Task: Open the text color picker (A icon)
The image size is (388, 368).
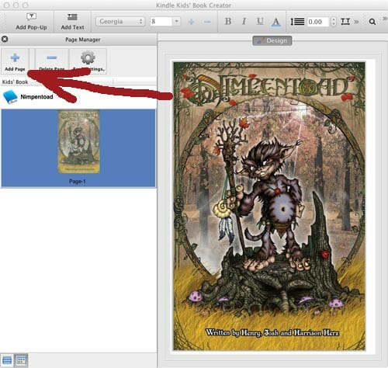Action: coord(276,22)
